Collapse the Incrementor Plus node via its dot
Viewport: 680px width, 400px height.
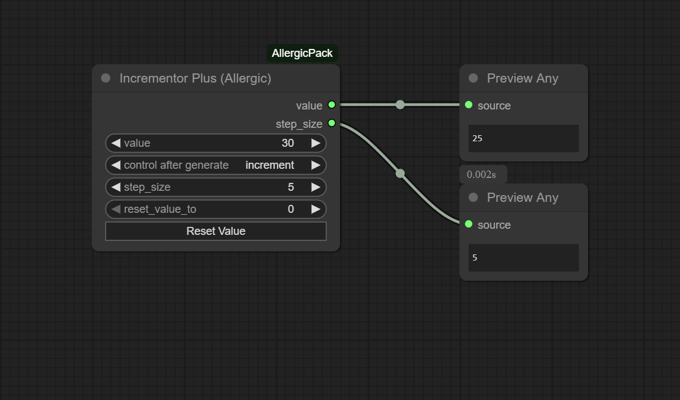105,78
